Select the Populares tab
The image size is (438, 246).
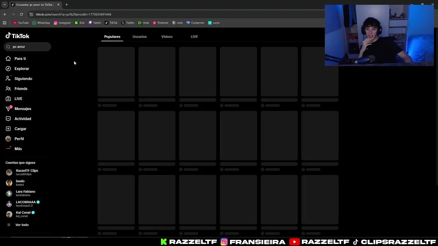[x=112, y=37]
